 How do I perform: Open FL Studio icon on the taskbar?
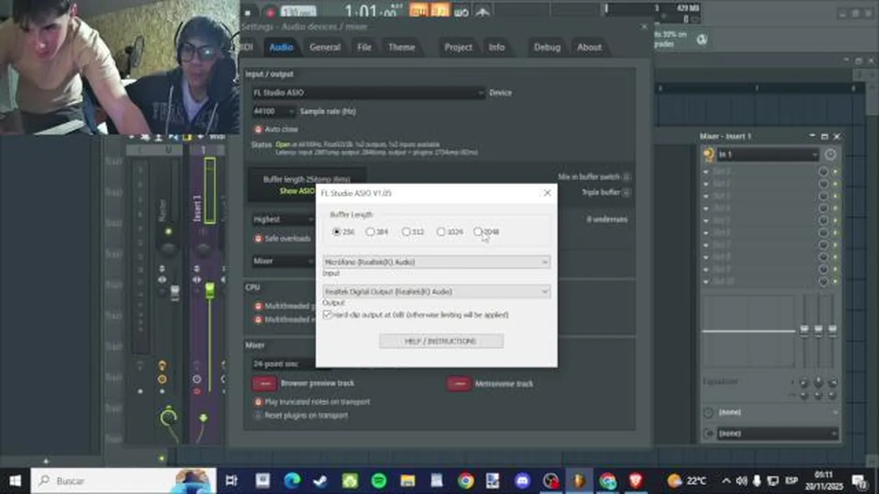[580, 481]
